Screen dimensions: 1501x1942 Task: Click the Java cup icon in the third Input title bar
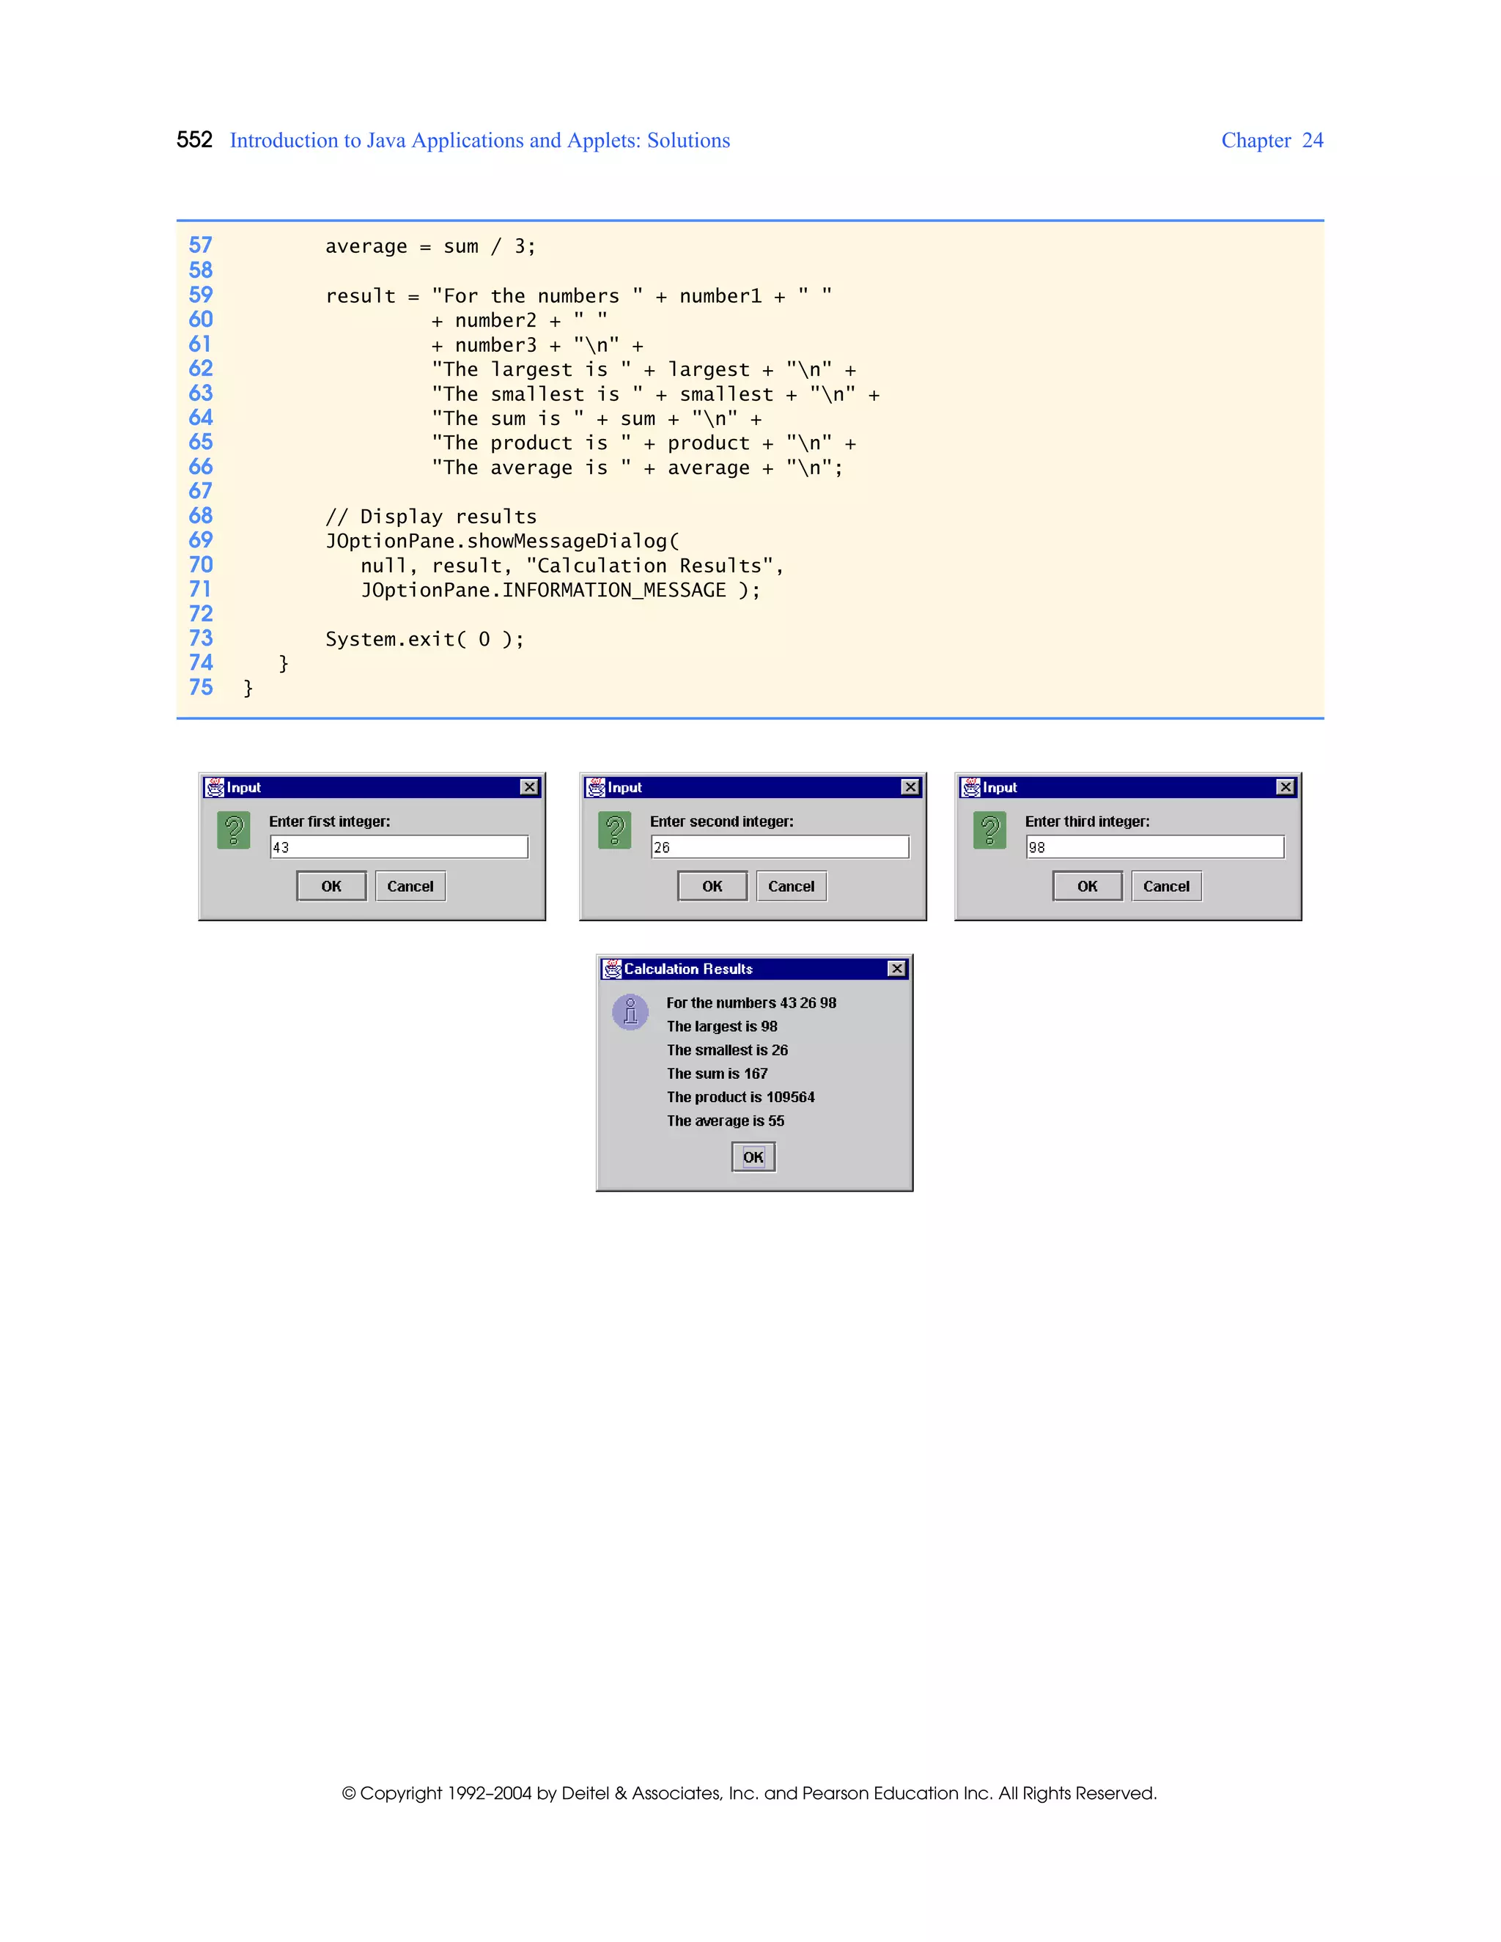pyautogui.click(x=971, y=787)
